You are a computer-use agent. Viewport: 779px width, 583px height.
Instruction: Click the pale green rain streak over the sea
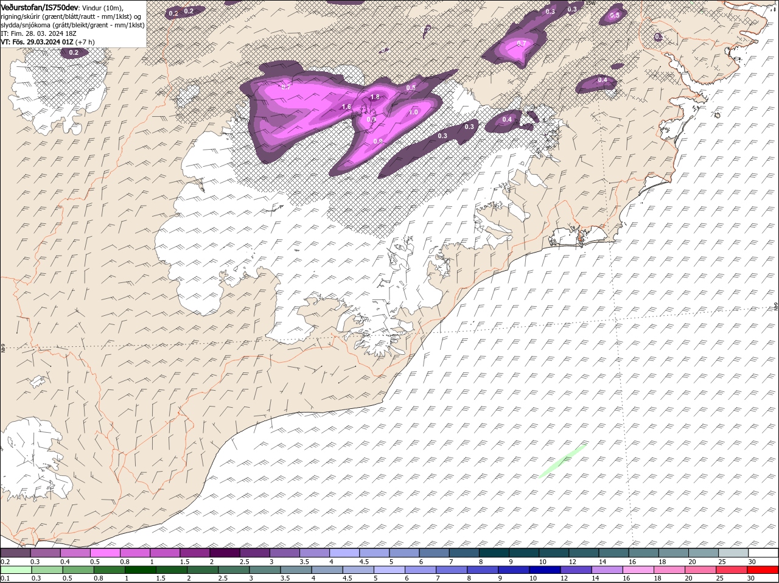pyautogui.click(x=562, y=461)
